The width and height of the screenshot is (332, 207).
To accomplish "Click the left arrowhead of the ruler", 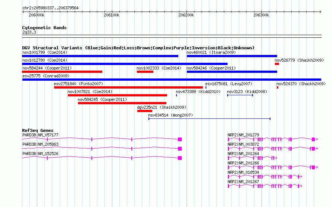I will [x=23, y=12].
